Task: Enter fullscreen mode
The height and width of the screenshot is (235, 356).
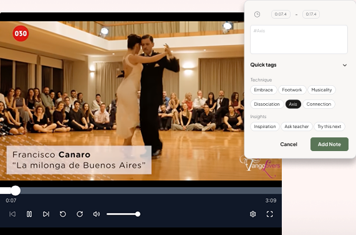Action: (270, 214)
